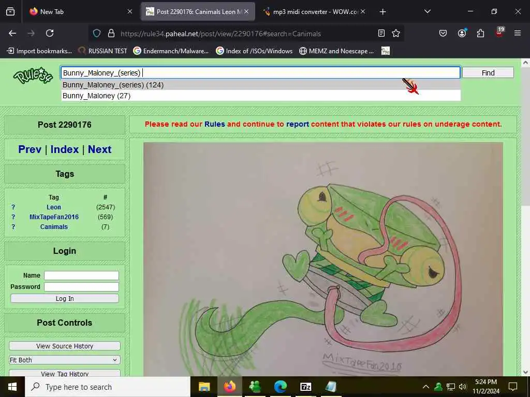Image resolution: width=530 pixels, height=397 pixels.
Task: Bookmark this page with the star icon
Action: point(396,33)
